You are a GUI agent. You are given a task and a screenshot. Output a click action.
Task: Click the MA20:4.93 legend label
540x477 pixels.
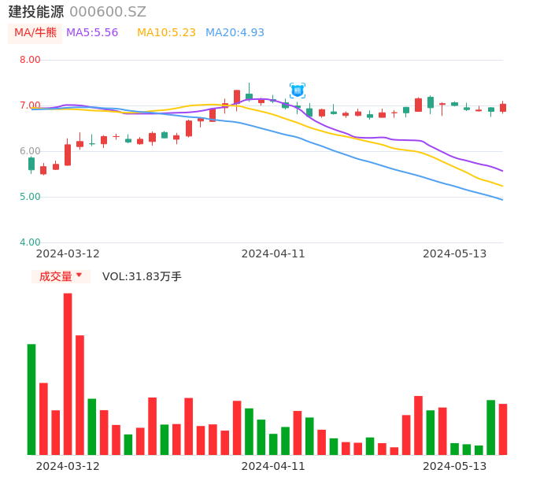(x=235, y=33)
